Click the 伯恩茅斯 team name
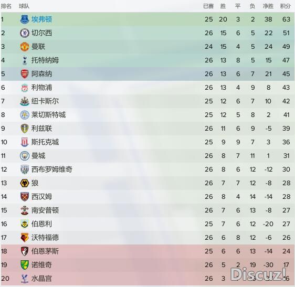Screen dimensions: 295x287 coord(45,251)
